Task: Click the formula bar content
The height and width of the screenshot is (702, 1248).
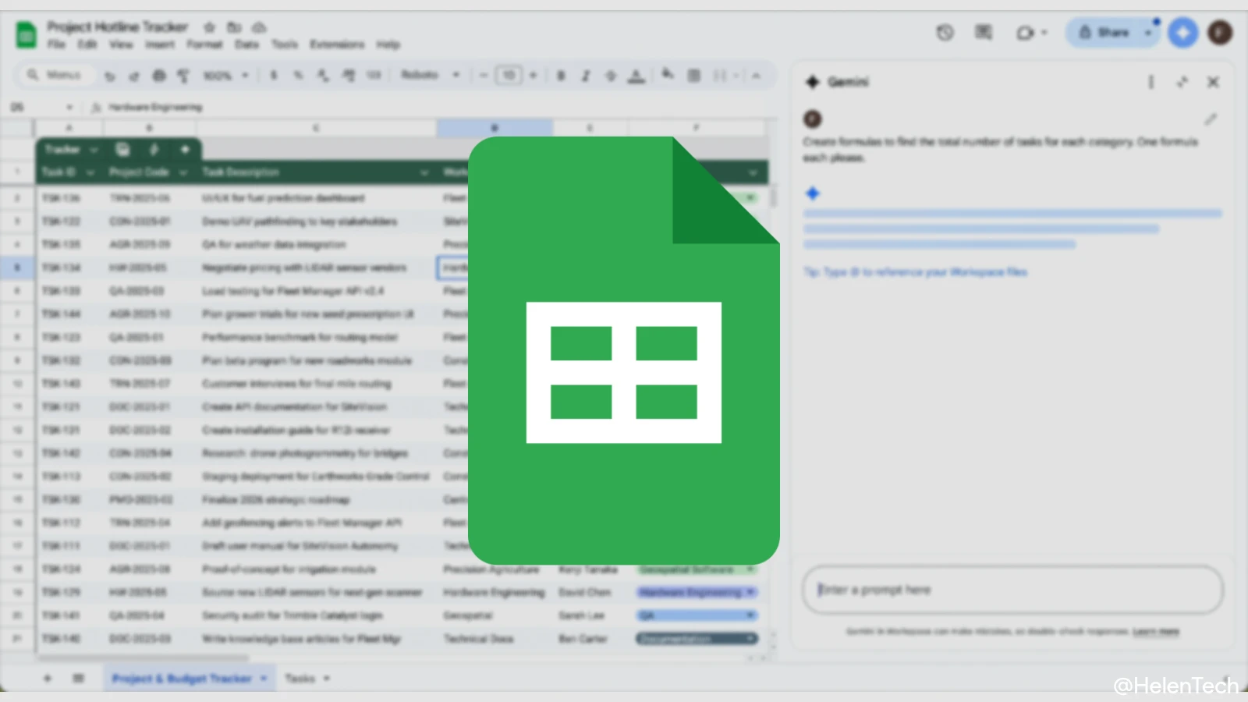Action: click(x=155, y=107)
